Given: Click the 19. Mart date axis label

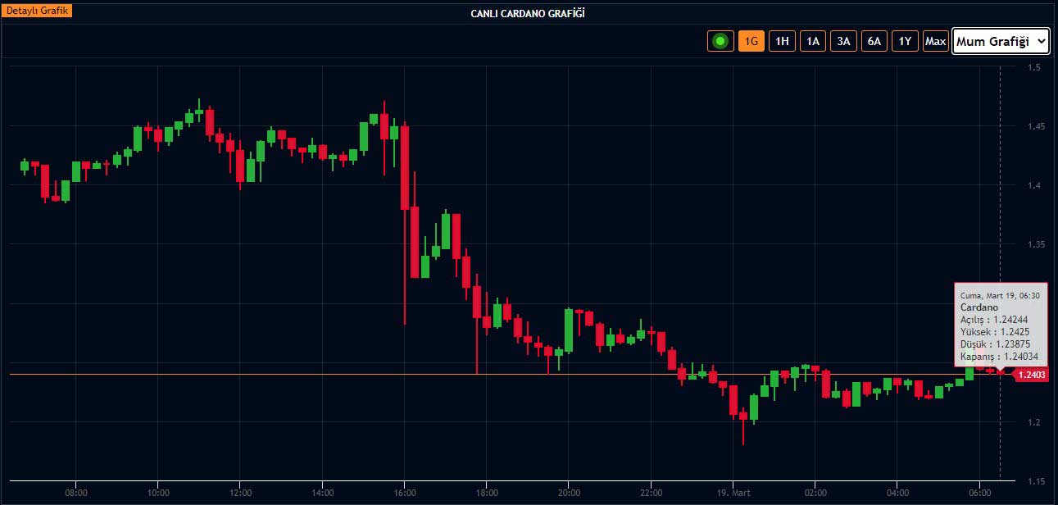Looking at the screenshot, I should point(733,493).
